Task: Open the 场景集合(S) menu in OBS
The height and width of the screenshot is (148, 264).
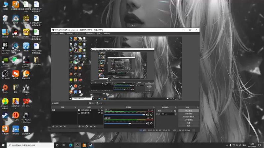Action: pyautogui.click(x=90, y=34)
